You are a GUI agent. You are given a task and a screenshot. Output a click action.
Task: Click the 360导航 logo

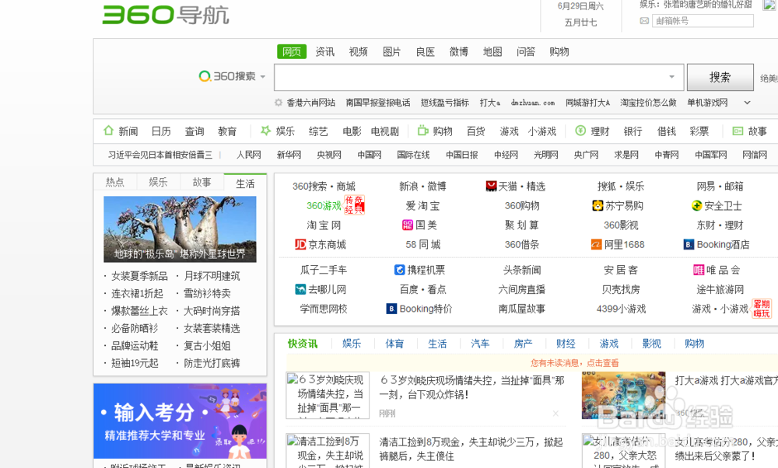[x=165, y=15]
